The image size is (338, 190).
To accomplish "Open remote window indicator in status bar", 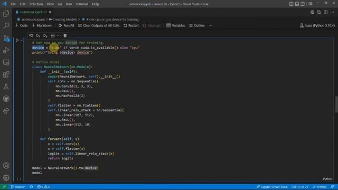I will (4, 187).
